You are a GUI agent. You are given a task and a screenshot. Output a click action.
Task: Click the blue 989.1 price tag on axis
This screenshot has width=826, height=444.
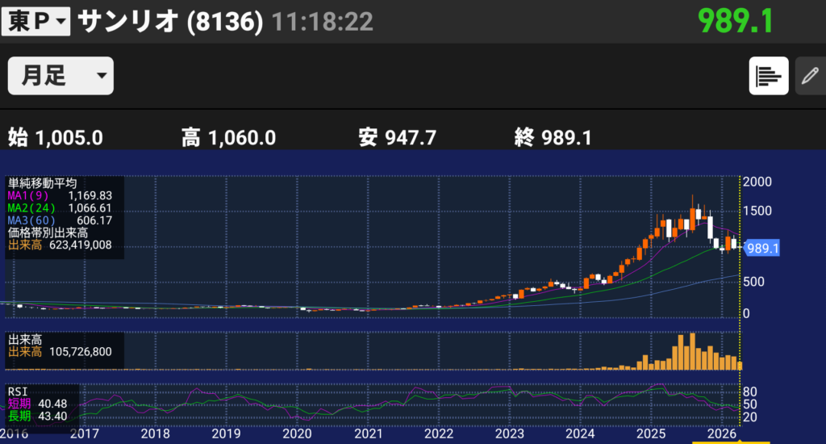click(x=762, y=249)
